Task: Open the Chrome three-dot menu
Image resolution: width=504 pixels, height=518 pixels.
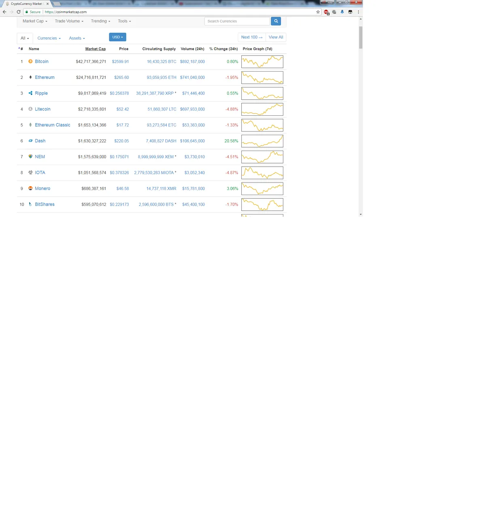Action: click(358, 12)
